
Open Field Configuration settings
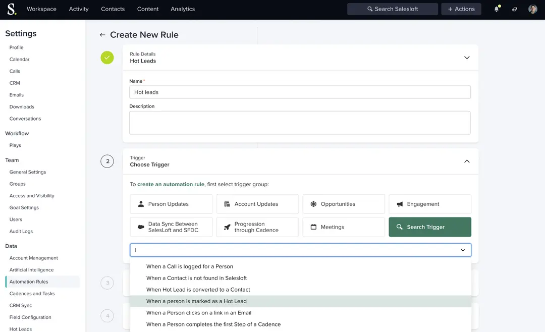click(30, 317)
